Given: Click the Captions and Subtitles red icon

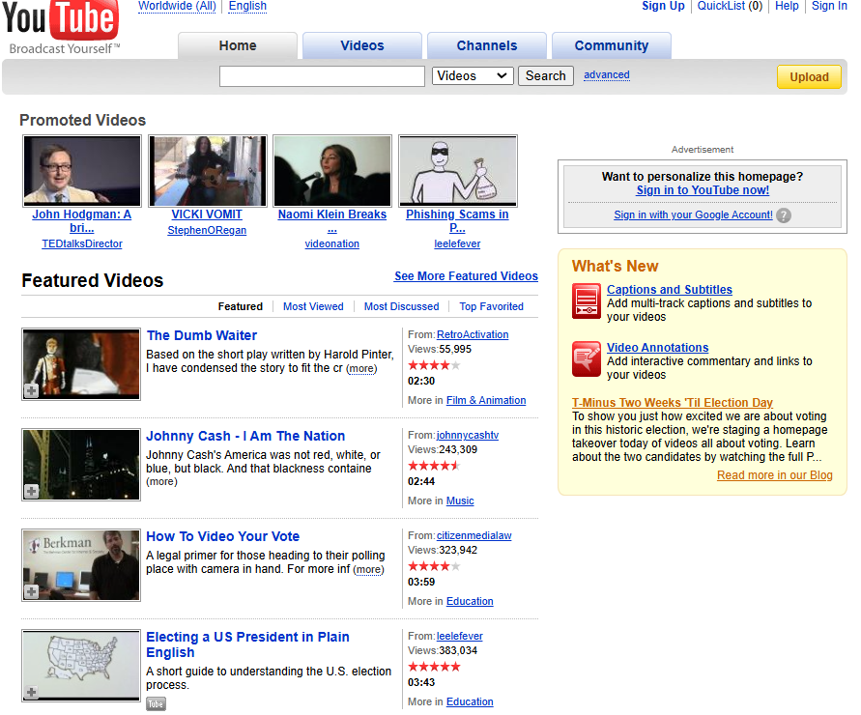Looking at the screenshot, I should tap(586, 300).
